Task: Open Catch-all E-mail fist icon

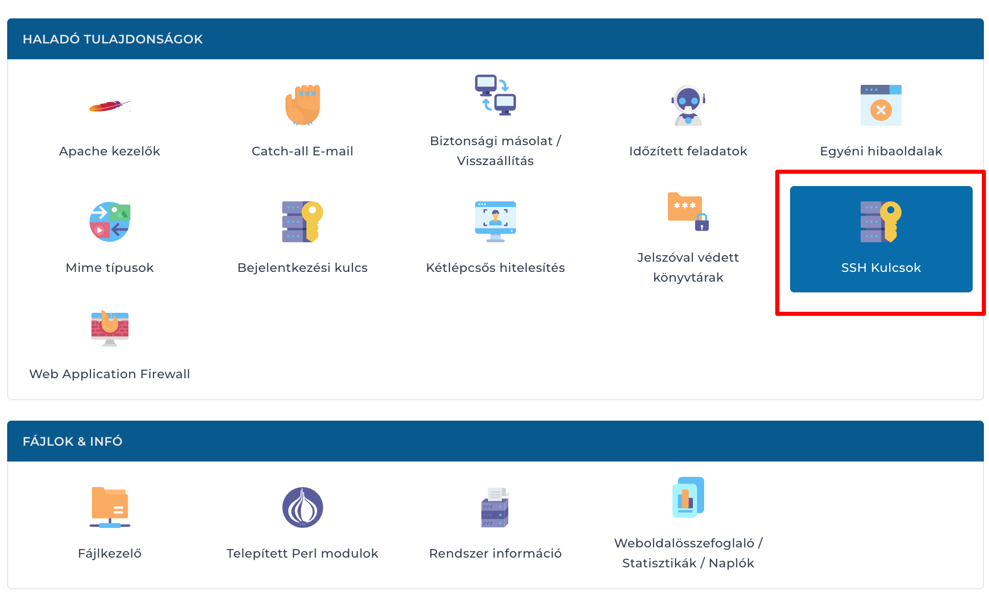Action: tap(302, 105)
